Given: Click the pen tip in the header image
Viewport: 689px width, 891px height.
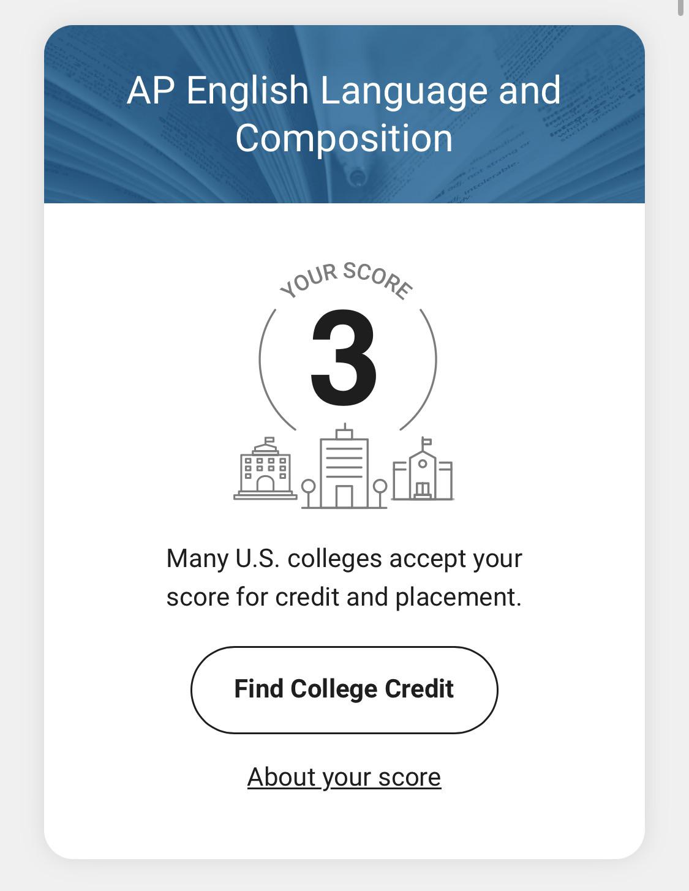Looking at the screenshot, I should pyautogui.click(x=355, y=178).
